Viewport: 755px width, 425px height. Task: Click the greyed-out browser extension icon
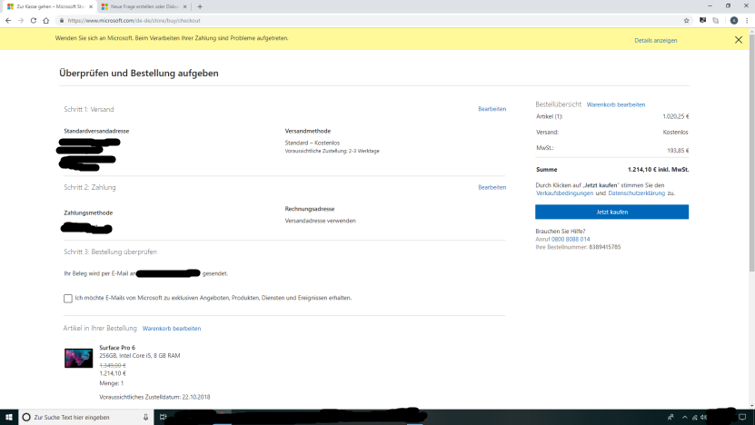coord(716,20)
